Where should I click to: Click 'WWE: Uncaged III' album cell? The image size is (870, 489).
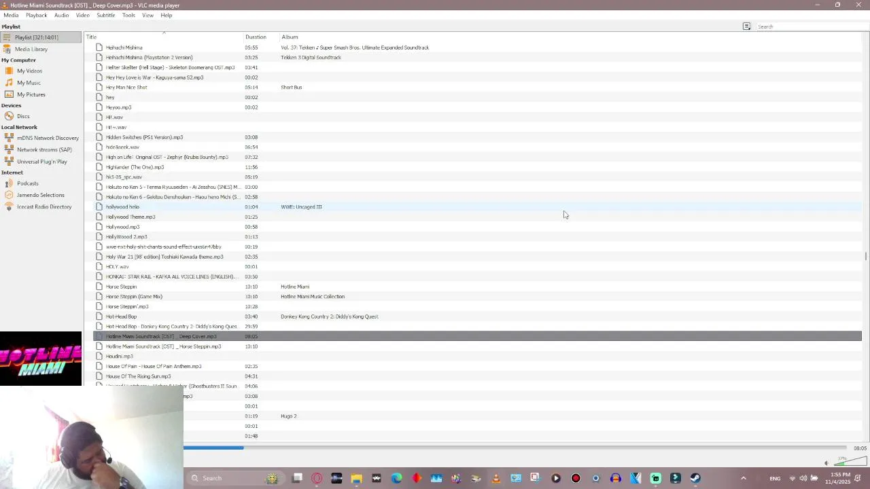[301, 206]
